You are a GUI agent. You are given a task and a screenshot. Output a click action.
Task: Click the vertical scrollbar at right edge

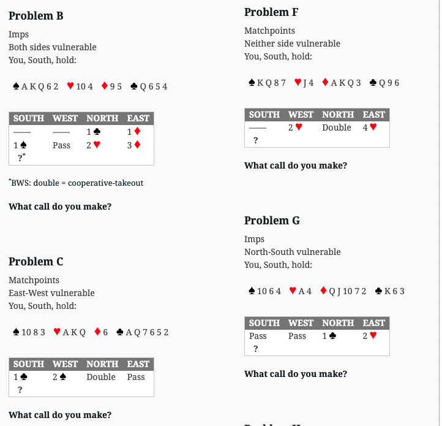coord(441,213)
